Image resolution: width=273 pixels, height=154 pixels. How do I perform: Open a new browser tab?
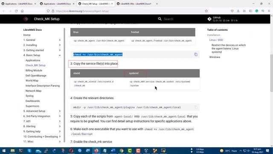[157, 4]
